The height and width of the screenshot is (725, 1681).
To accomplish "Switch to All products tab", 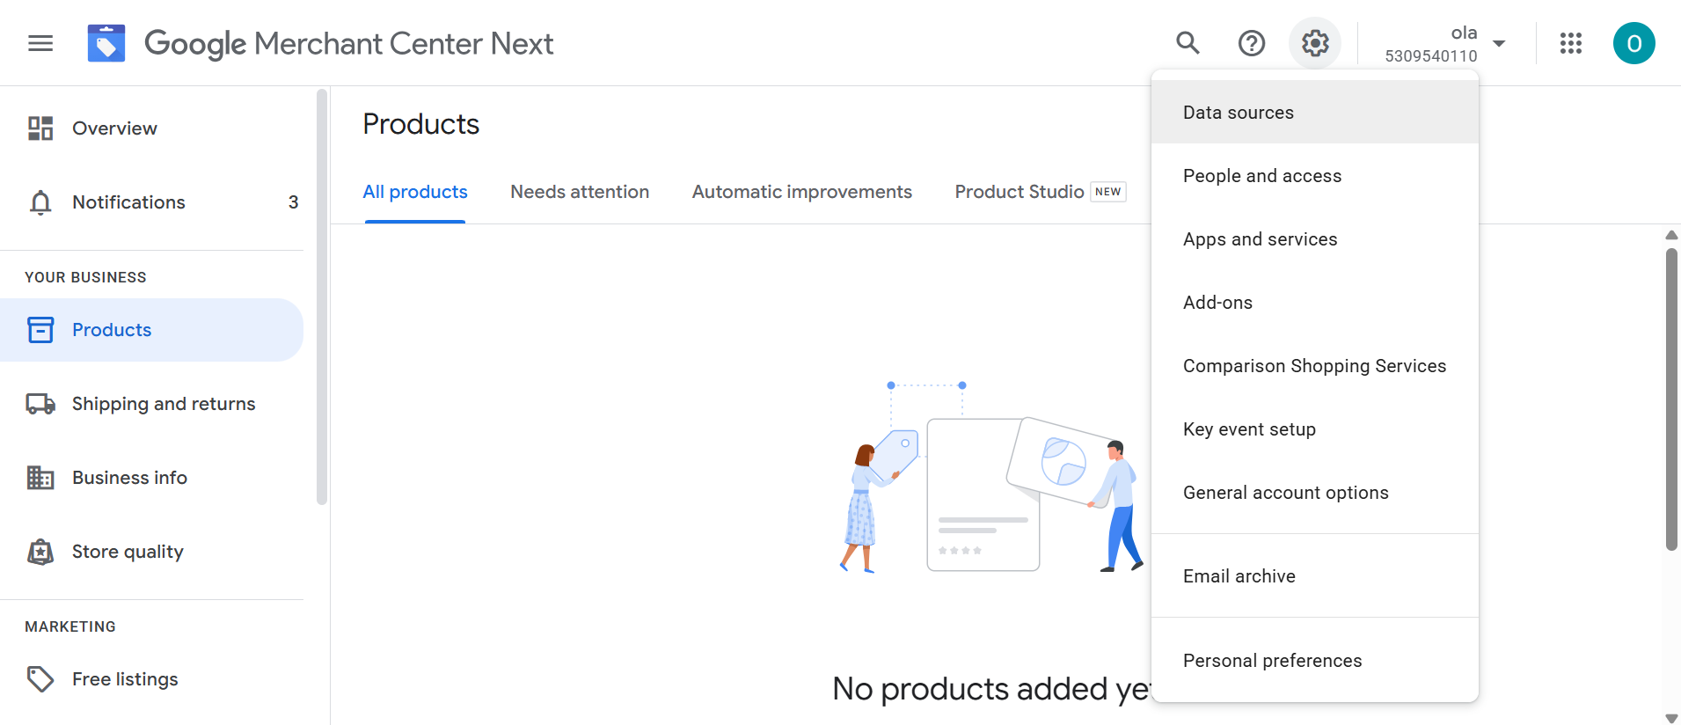I will point(415,192).
